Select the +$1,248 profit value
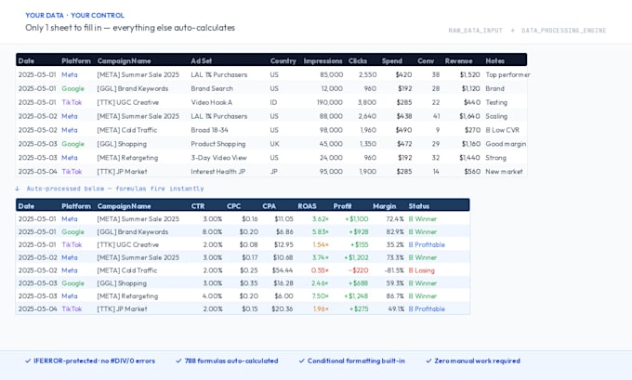Image resolution: width=632 pixels, height=380 pixels. (x=356, y=296)
